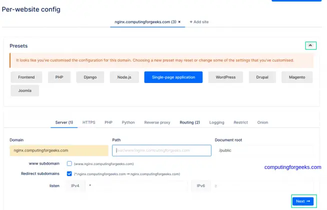Go to the Logging tab

(x=216, y=122)
